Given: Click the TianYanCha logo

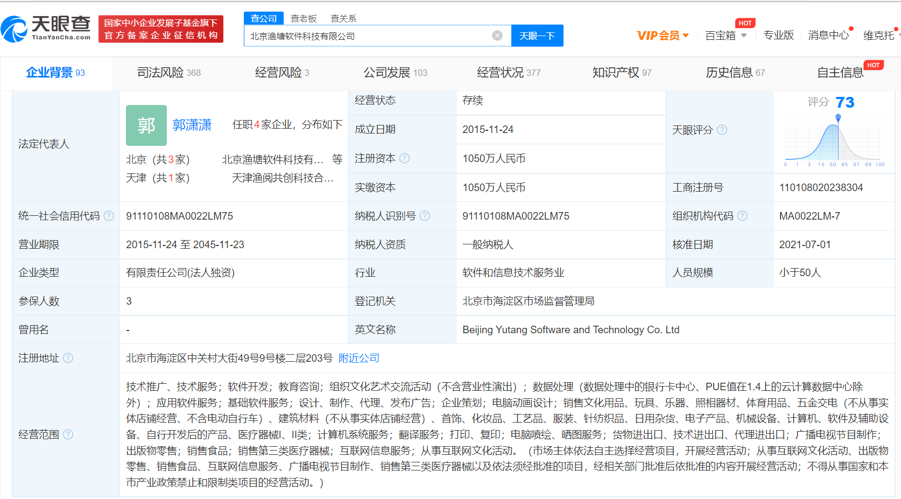Looking at the screenshot, I should [x=46, y=29].
